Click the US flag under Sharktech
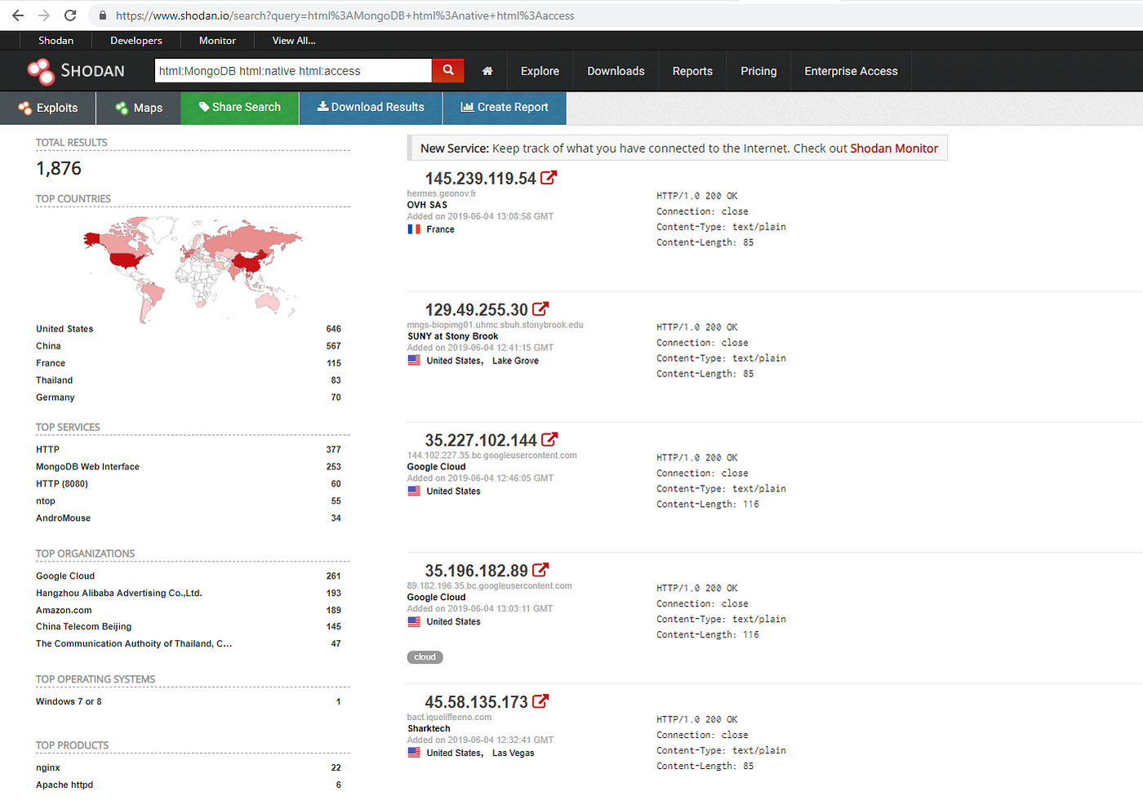The height and width of the screenshot is (809, 1143). click(x=414, y=753)
